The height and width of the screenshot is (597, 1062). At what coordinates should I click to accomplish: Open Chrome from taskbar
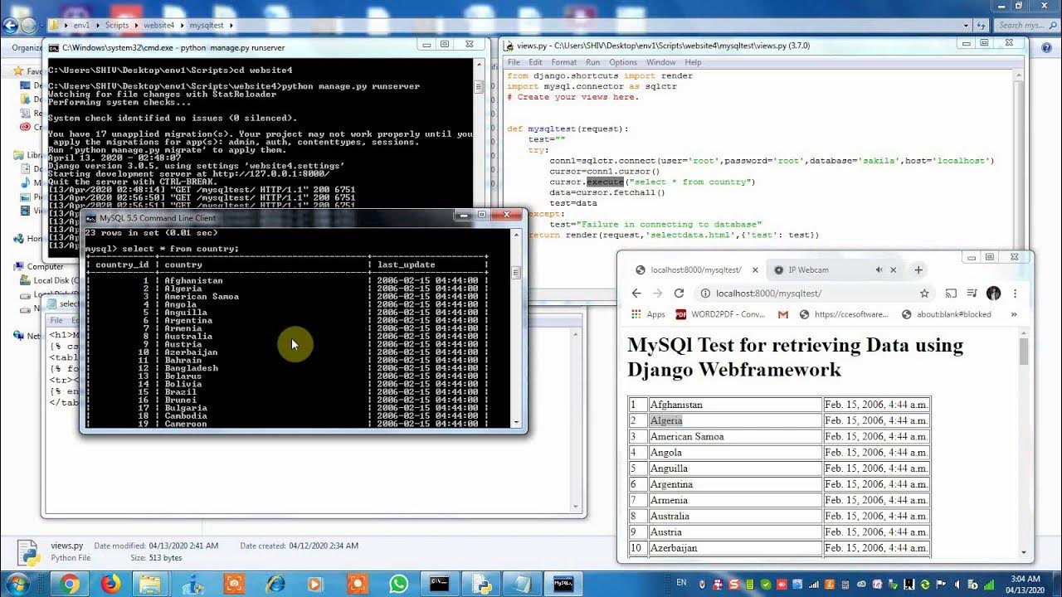pyautogui.click(x=70, y=584)
